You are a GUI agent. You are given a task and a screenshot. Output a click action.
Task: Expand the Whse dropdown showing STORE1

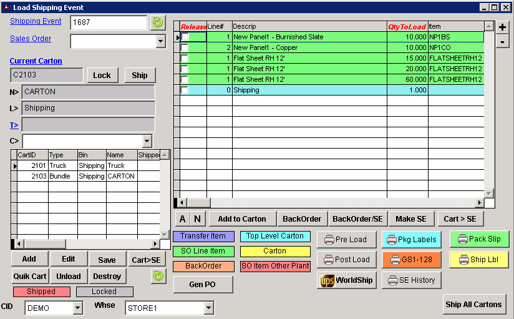pyautogui.click(x=207, y=308)
